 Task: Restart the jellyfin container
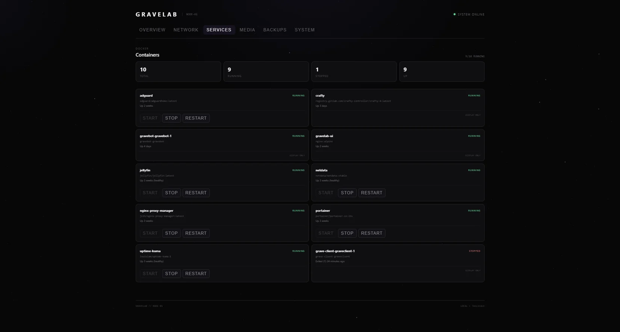tap(196, 193)
